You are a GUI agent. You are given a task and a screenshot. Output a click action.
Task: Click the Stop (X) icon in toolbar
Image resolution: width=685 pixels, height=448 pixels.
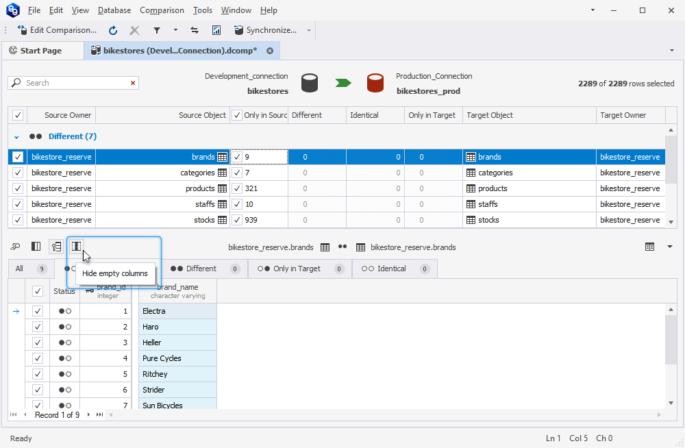pos(134,30)
